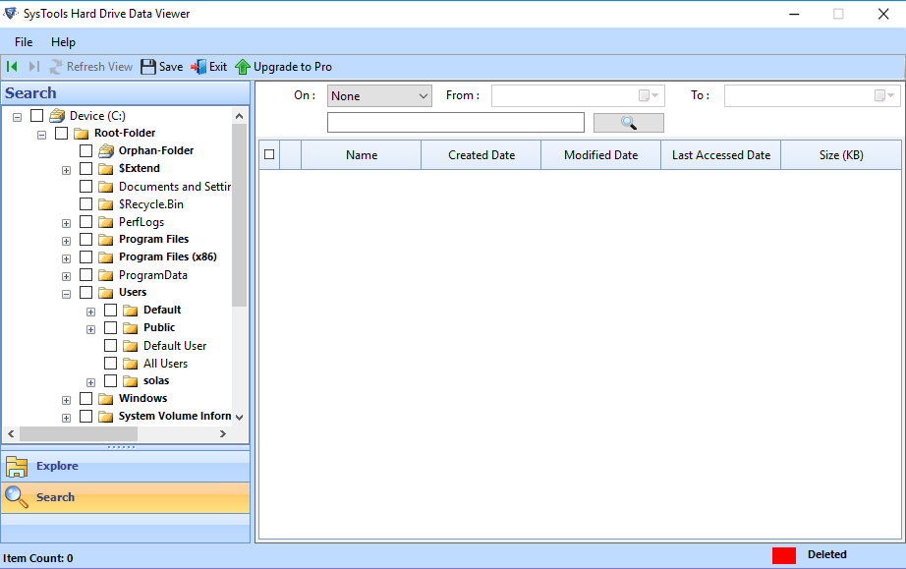The height and width of the screenshot is (569, 906).
Task: Expand the solas folder node
Action: [x=90, y=383]
